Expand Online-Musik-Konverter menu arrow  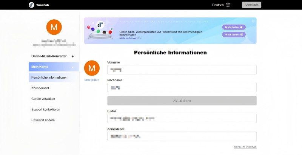click(x=73, y=56)
